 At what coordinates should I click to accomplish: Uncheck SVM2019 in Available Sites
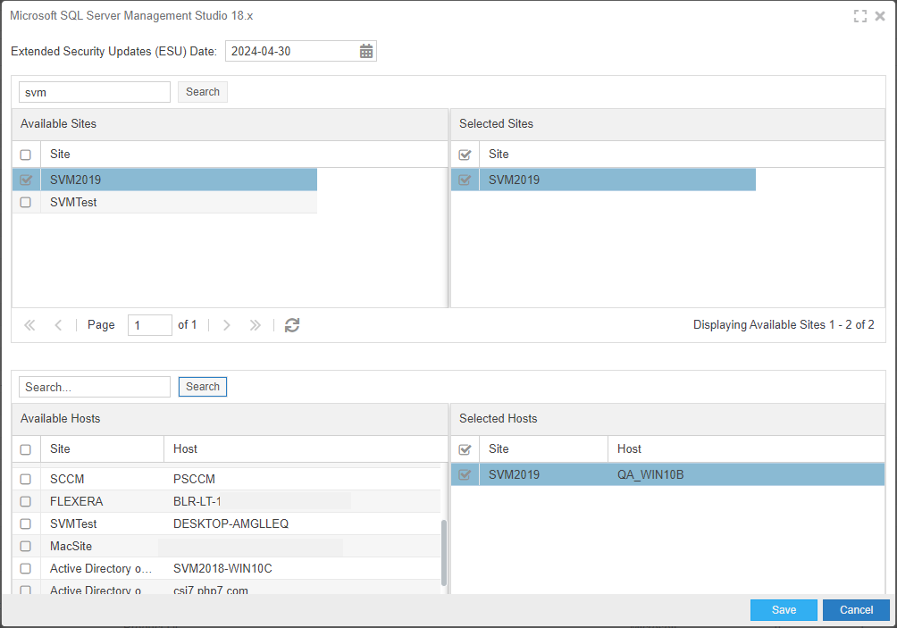tap(26, 180)
